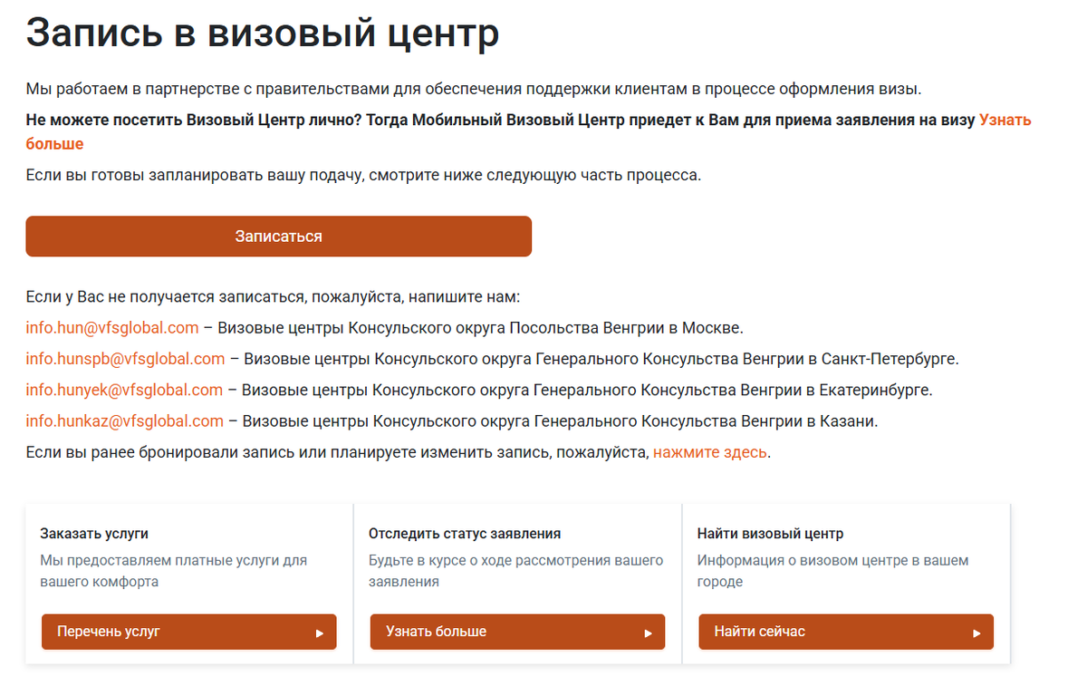Open the 'Перечень услуг' service list
The image size is (1087, 686).
pyautogui.click(x=188, y=632)
